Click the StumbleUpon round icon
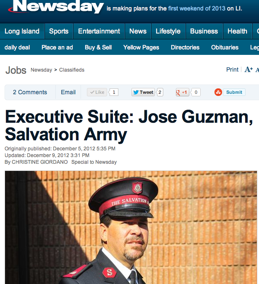Image resolution: width=259 pixels, height=284 pixels. pyautogui.click(x=218, y=92)
